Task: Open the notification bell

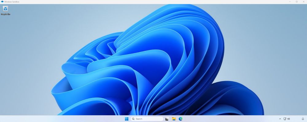Action: [303, 119]
